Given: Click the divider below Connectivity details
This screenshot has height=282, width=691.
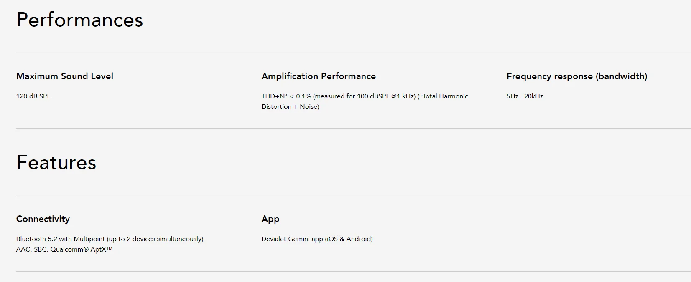Looking at the screenshot, I should 353,271.
